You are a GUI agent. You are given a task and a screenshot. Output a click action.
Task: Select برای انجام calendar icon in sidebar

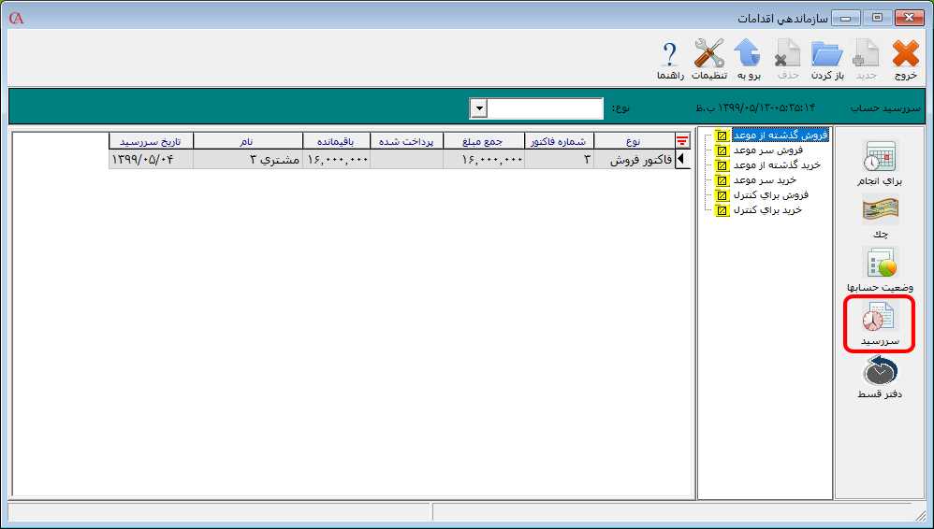tap(880, 164)
